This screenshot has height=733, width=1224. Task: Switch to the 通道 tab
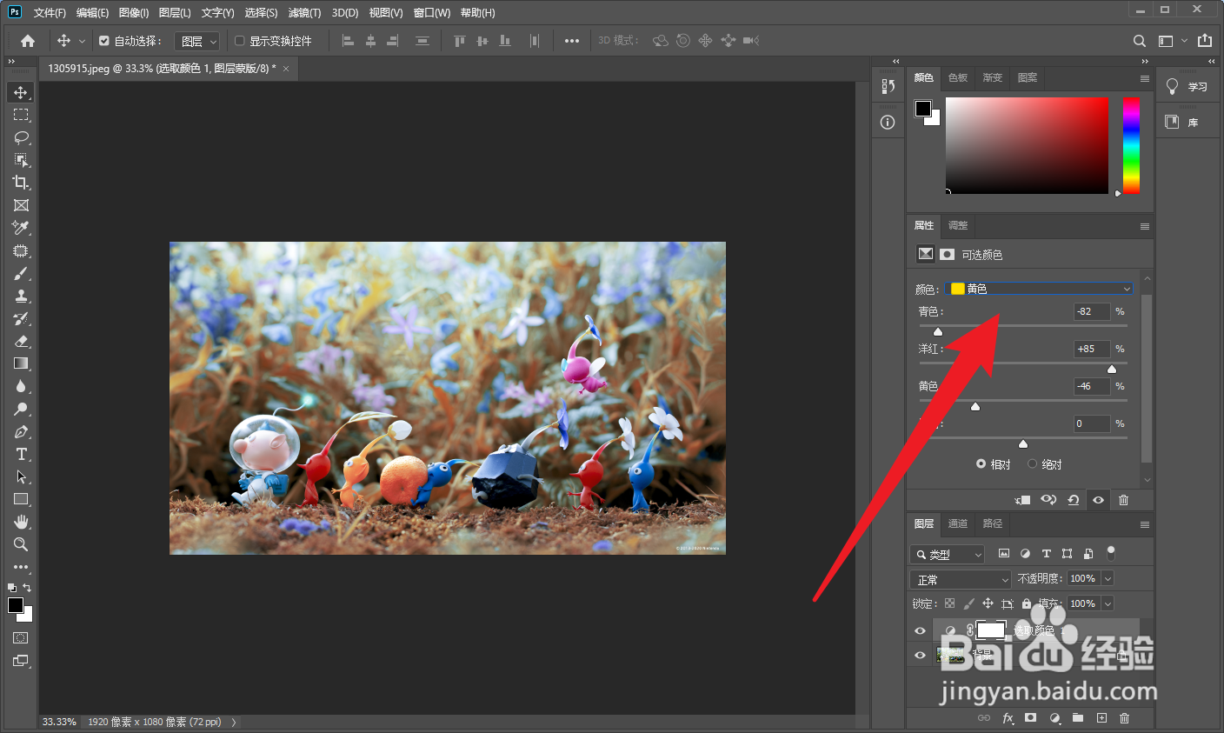958,523
